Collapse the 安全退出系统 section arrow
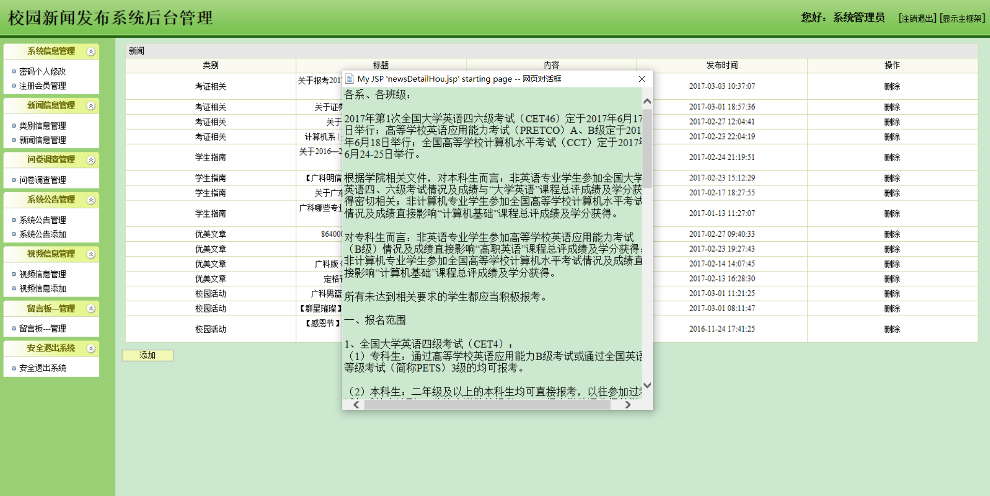990x496 pixels. (x=91, y=348)
